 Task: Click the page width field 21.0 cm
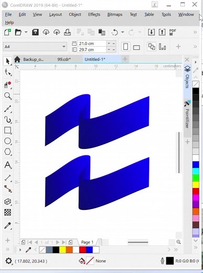point(92,44)
